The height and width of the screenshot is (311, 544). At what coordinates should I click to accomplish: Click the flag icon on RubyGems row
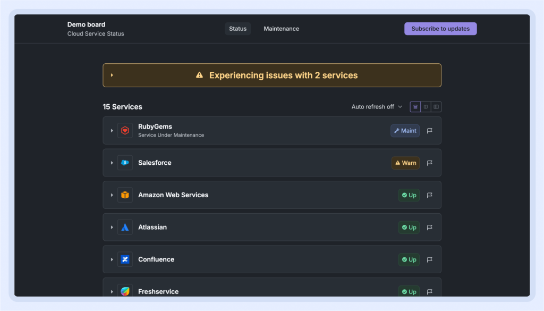[x=430, y=131]
